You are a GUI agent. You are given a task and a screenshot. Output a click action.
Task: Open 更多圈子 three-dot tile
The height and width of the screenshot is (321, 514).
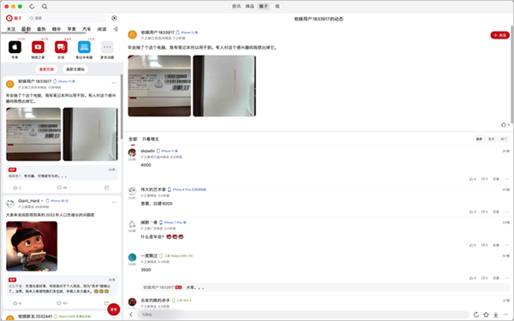[107, 47]
